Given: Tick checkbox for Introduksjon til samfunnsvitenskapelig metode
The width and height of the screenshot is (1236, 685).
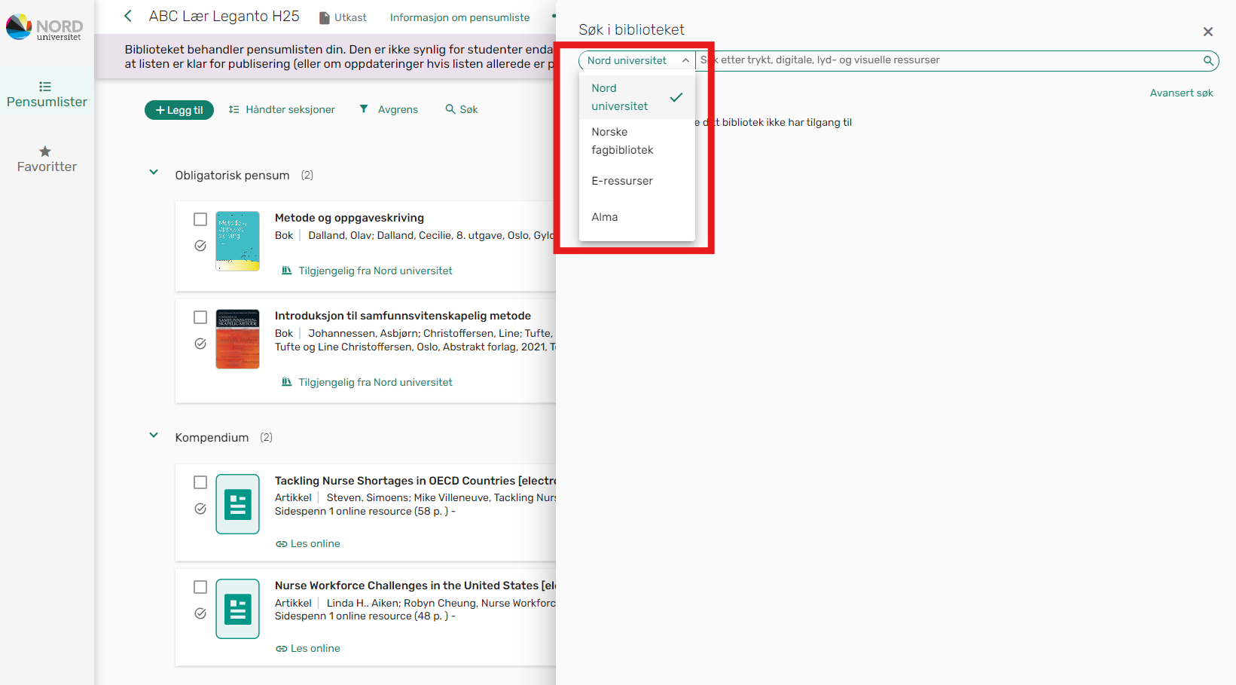Looking at the screenshot, I should [200, 317].
